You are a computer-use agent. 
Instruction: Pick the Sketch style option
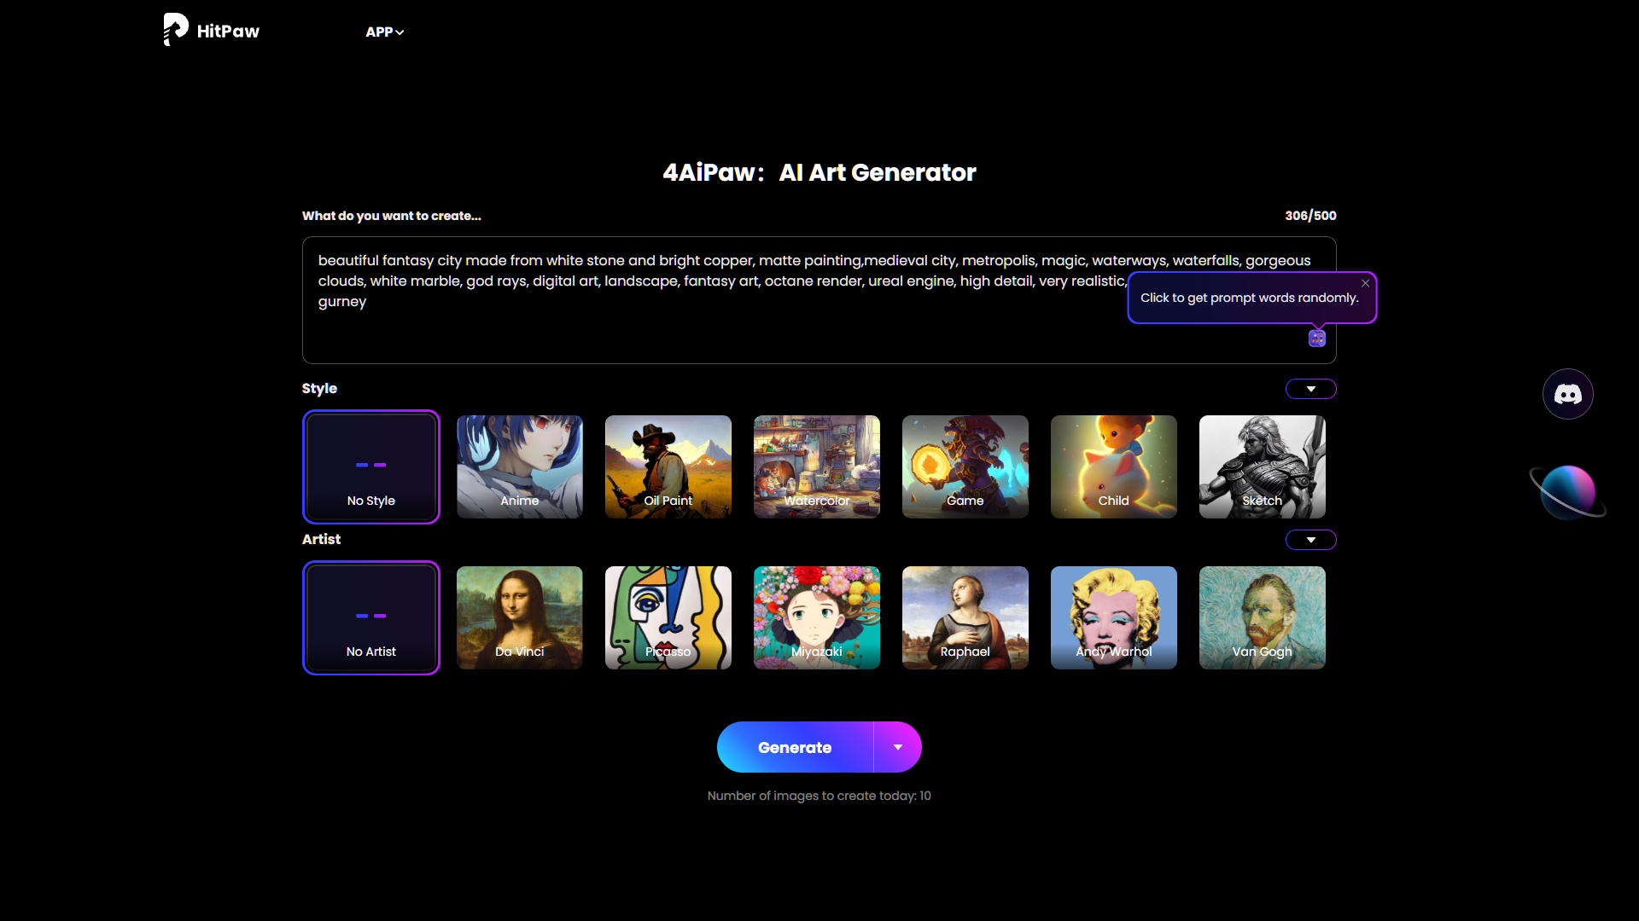tap(1263, 466)
